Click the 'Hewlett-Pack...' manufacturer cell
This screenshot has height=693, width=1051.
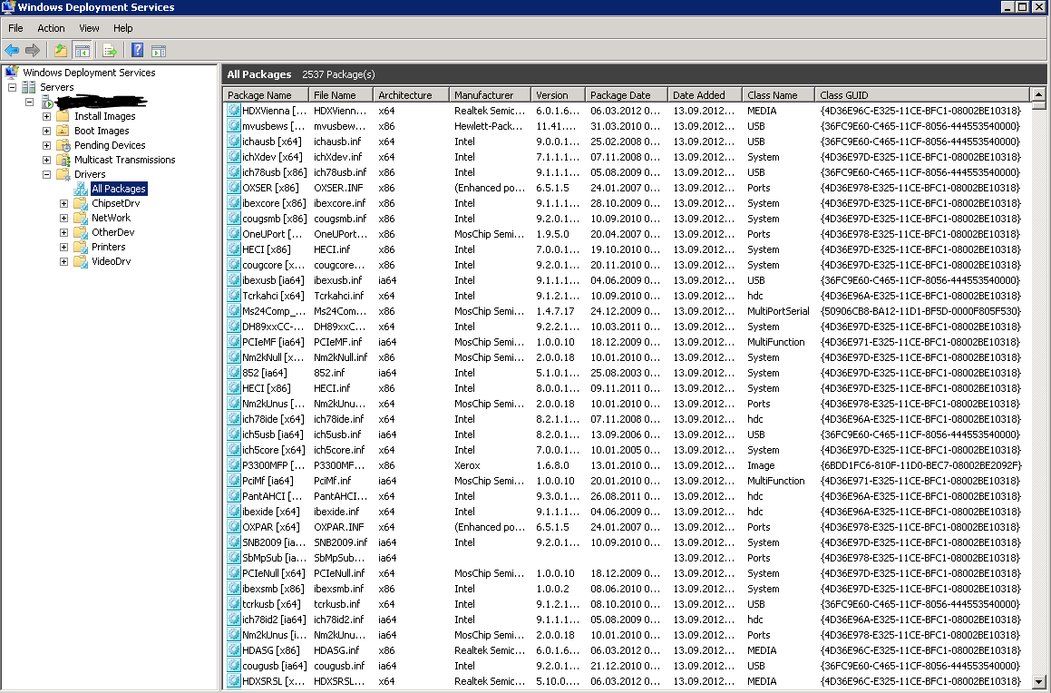pyautogui.click(x=489, y=126)
